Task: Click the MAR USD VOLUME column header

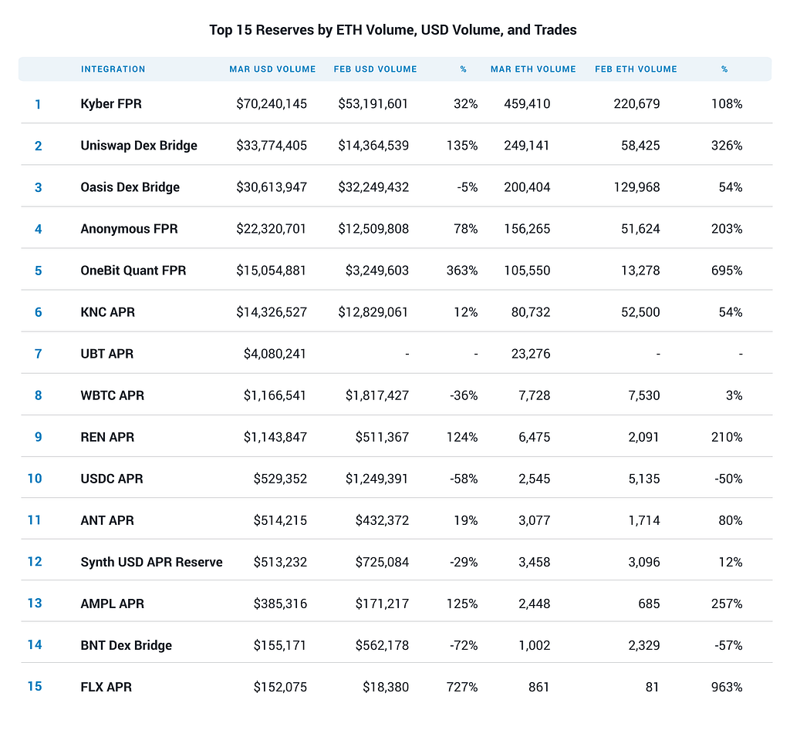Action: (x=272, y=69)
